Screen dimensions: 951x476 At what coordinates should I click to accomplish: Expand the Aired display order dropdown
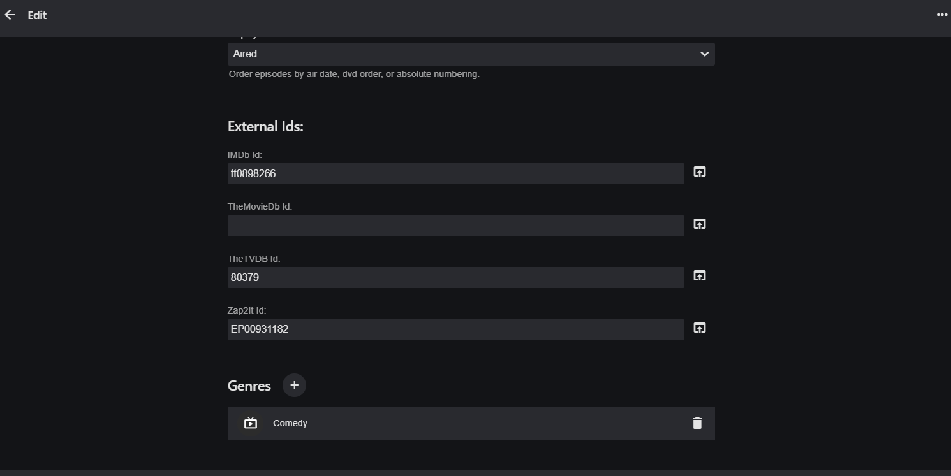click(x=471, y=54)
